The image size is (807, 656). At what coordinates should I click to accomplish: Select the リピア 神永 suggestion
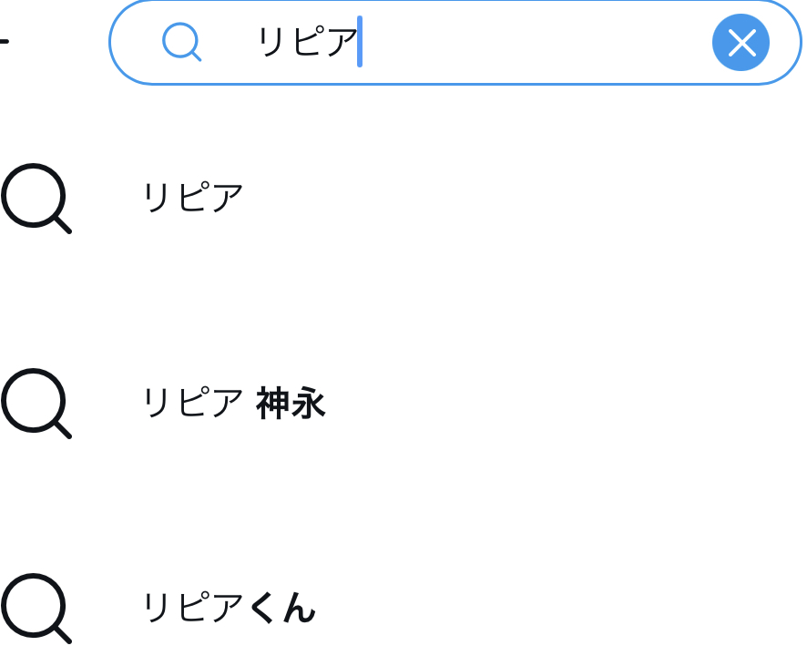(233, 403)
